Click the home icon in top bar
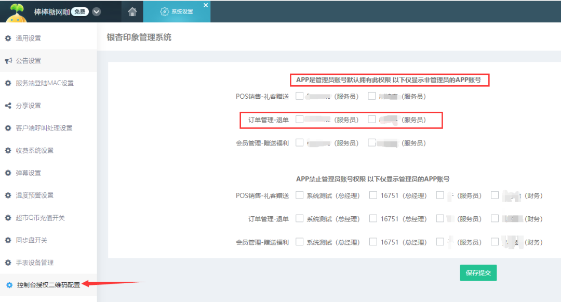This screenshot has height=302, width=561. point(132,11)
